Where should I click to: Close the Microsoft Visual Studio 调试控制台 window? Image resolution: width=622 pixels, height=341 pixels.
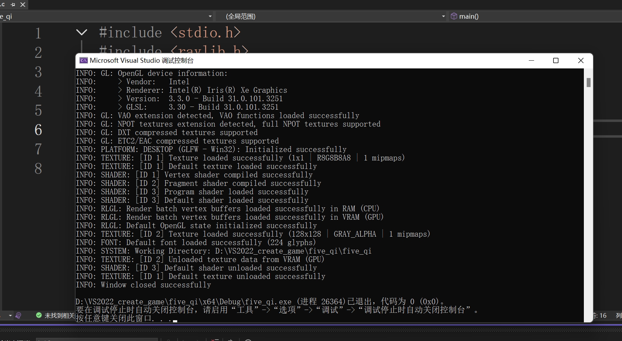pos(581,61)
